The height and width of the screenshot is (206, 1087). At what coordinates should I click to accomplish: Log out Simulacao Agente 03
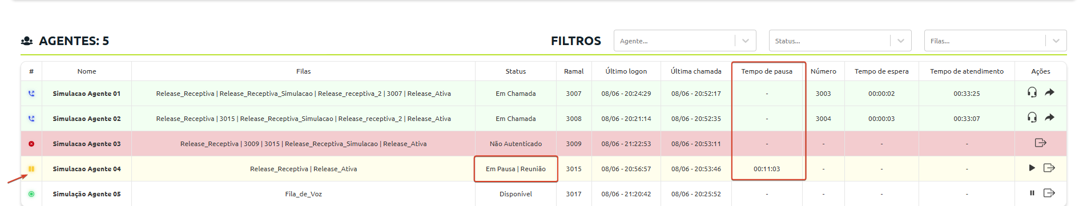point(1040,143)
